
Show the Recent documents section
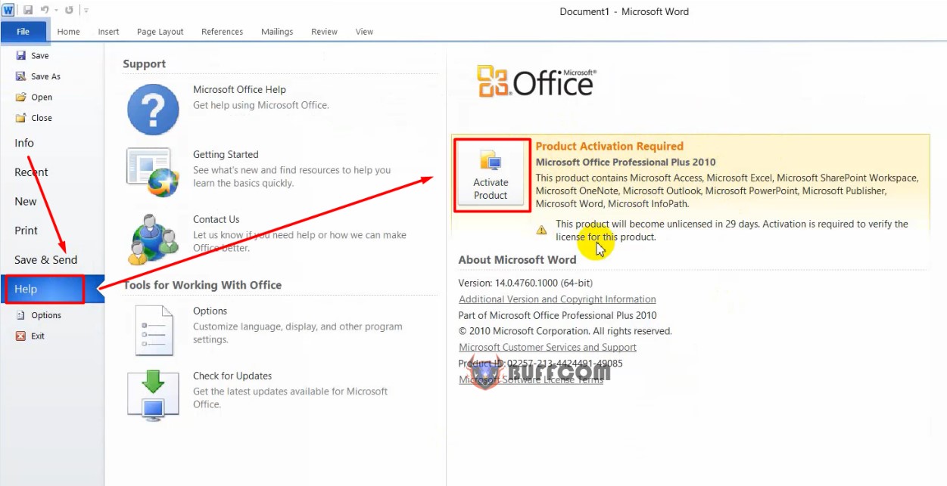pyautogui.click(x=31, y=172)
